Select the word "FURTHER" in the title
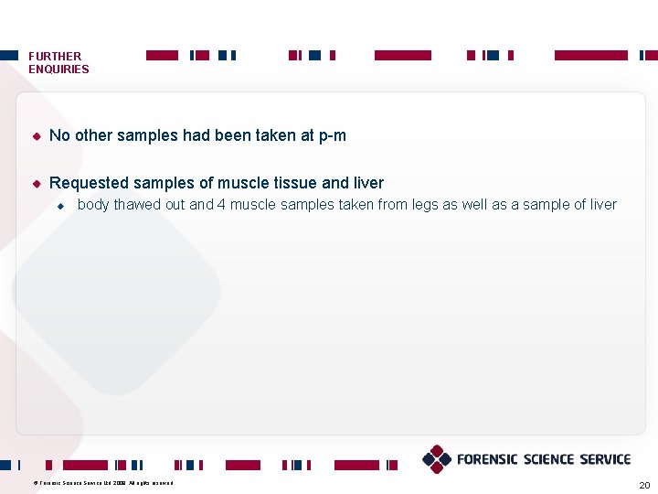The width and height of the screenshot is (658, 494). [55, 57]
